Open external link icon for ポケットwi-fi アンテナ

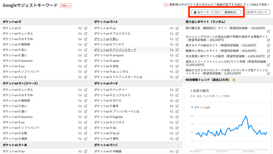point(177,44)
